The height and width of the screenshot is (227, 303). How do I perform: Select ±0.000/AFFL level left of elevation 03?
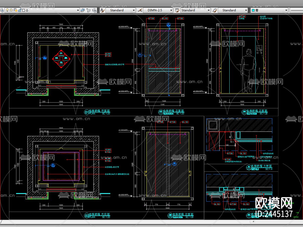[x=123, y=91]
